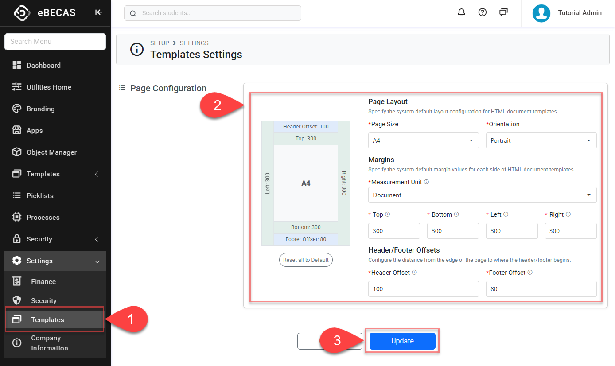Click Reset all to Default button
This screenshot has height=366, width=615.
306,260
